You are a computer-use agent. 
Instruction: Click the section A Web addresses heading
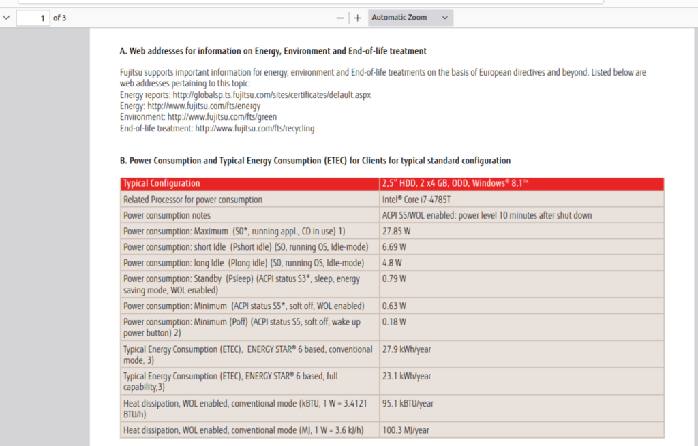(273, 51)
